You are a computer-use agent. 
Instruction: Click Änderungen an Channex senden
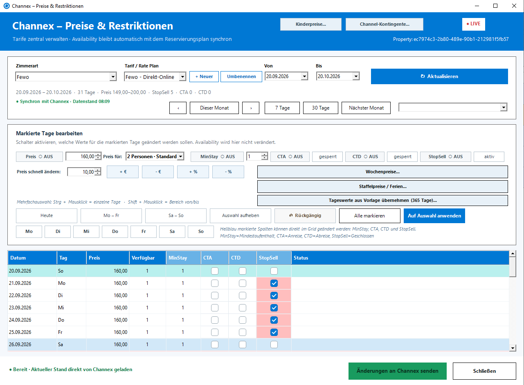398,371
